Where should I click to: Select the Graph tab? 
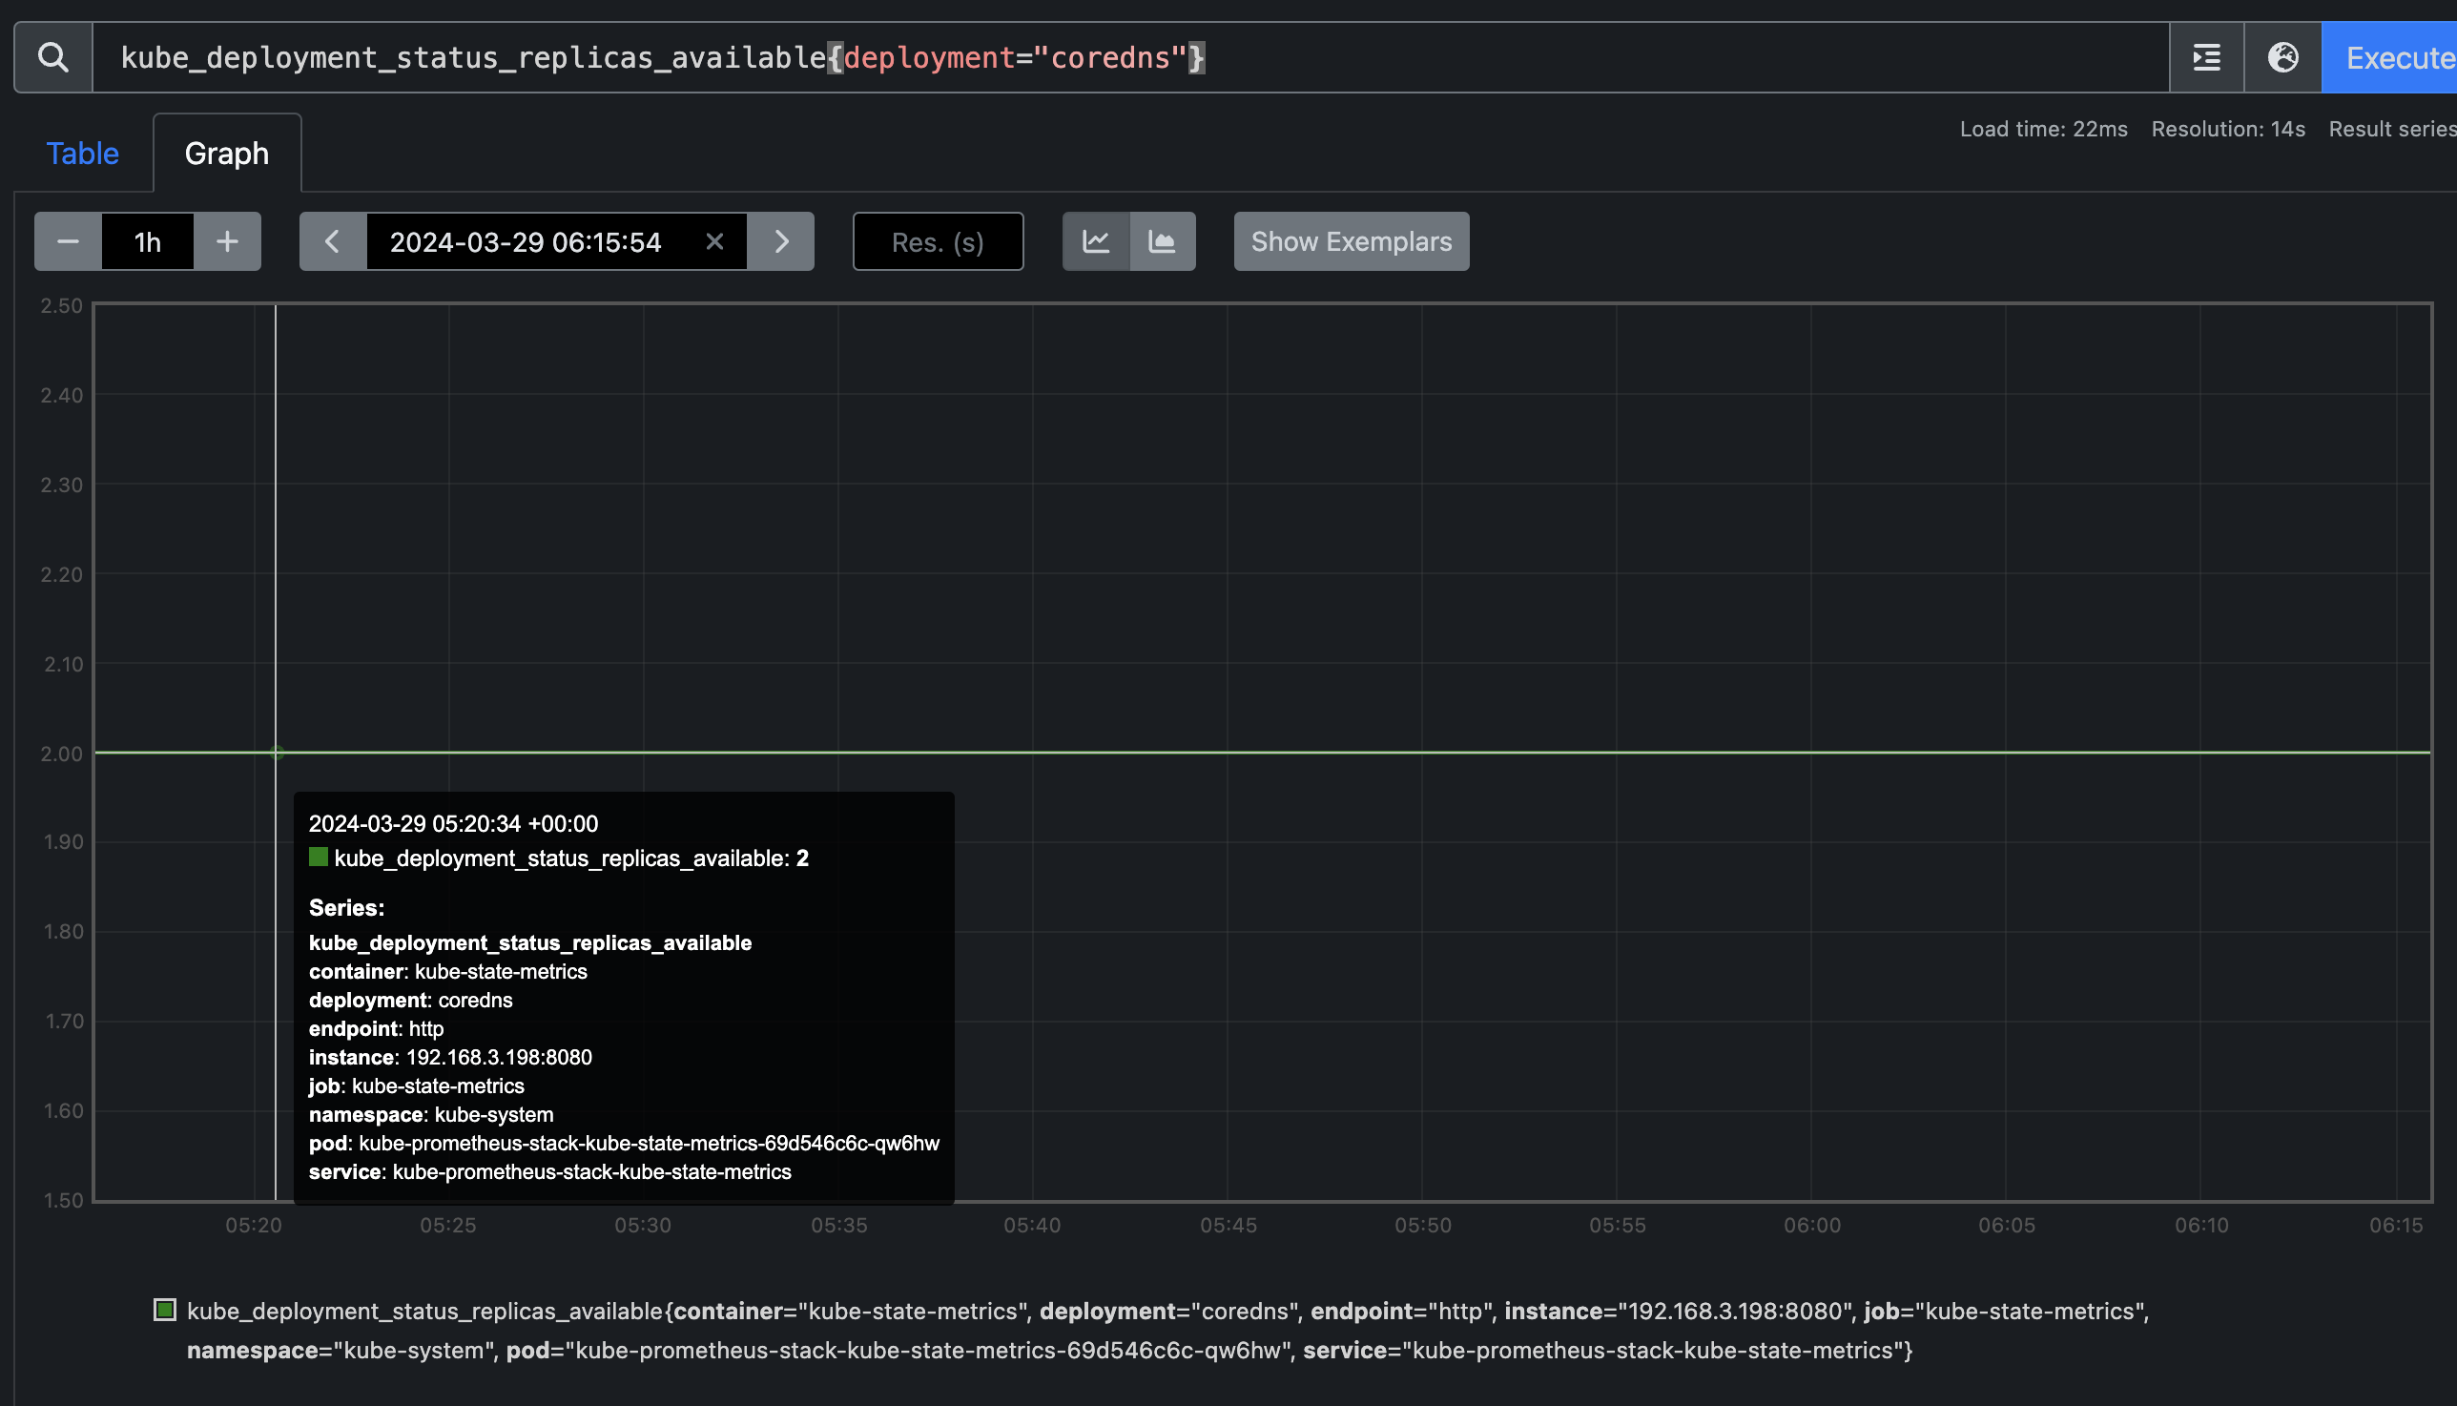(x=227, y=154)
